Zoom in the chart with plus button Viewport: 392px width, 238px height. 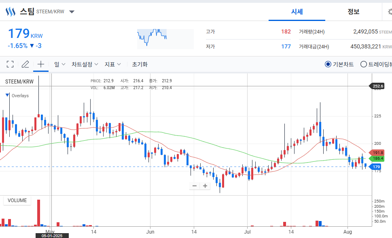tap(205, 186)
